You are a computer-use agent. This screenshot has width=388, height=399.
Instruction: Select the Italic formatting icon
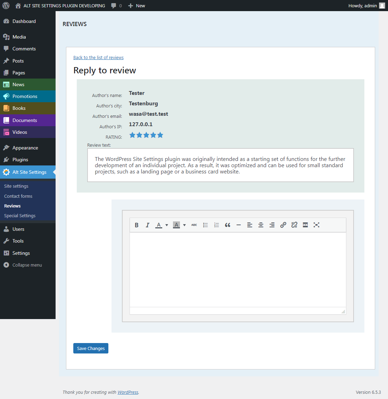coord(147,225)
